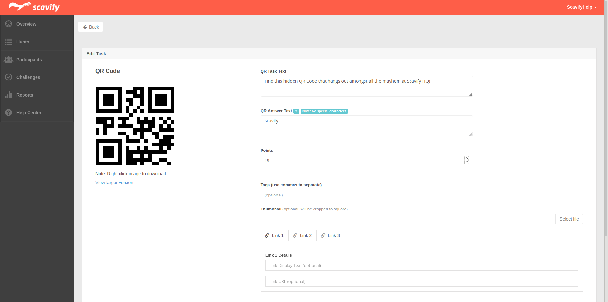Click the Link Display Text field
The image size is (608, 302).
422,265
